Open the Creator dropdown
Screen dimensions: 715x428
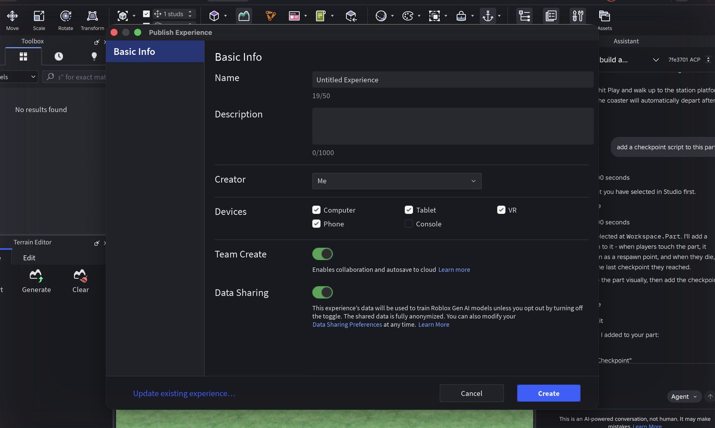(397, 181)
